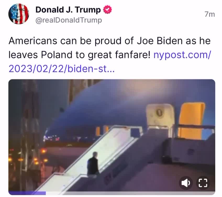The image size is (222, 197).
Task: Click the word Poland in the post
Action: 57,55
